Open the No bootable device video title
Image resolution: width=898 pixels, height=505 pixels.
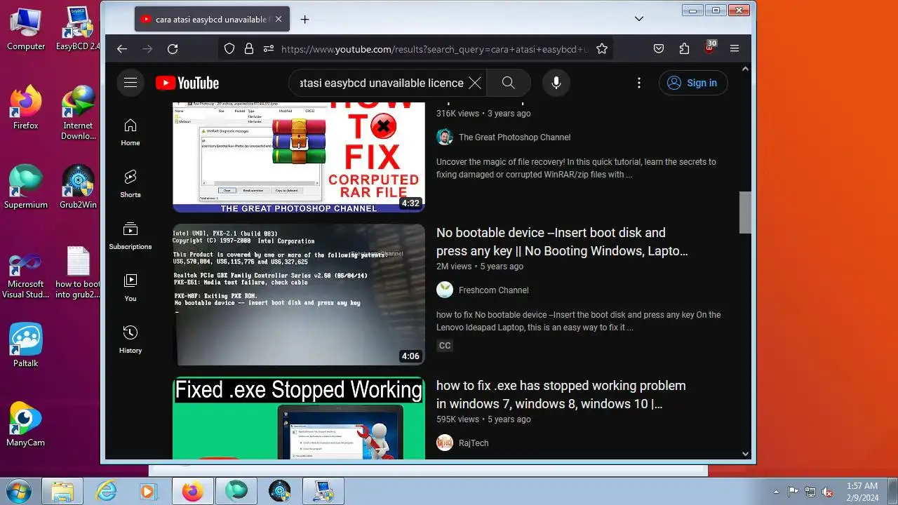pos(562,242)
